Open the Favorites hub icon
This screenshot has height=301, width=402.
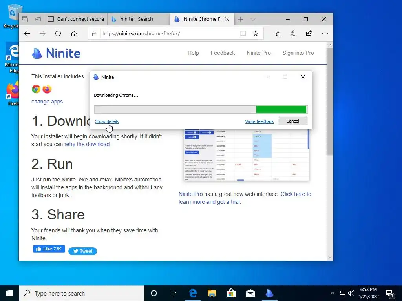pyautogui.click(x=278, y=33)
